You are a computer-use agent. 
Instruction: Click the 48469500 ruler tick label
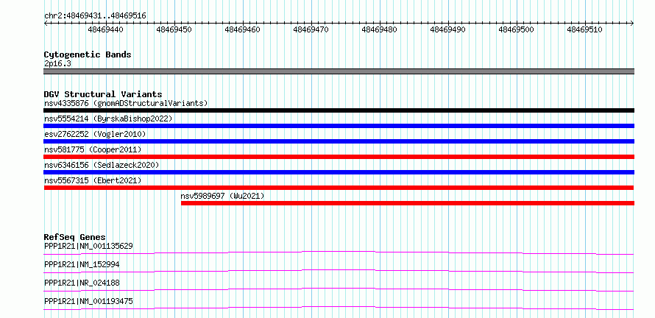coord(517,29)
